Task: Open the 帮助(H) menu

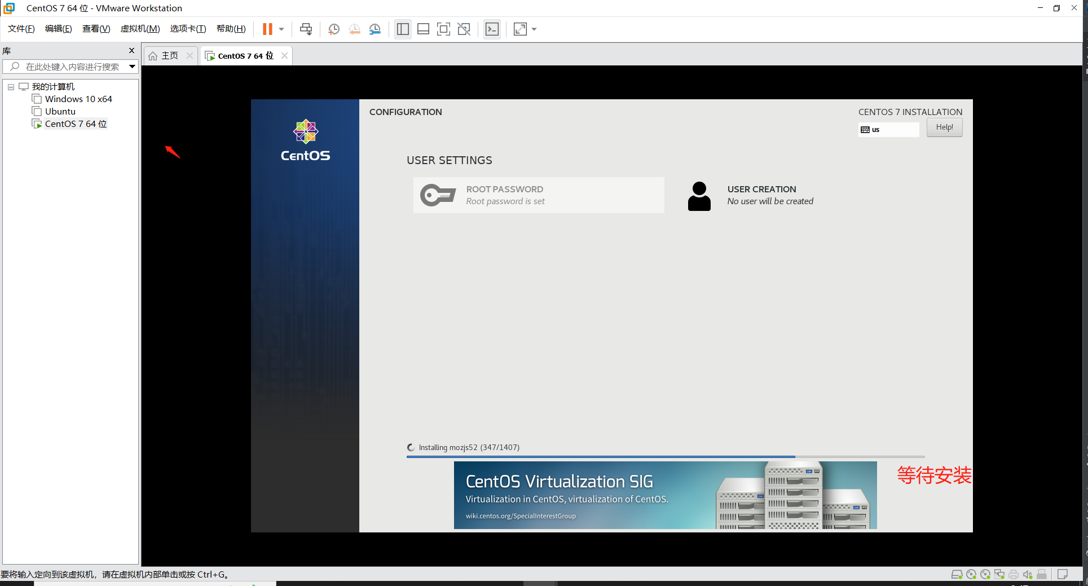Action: click(x=231, y=29)
